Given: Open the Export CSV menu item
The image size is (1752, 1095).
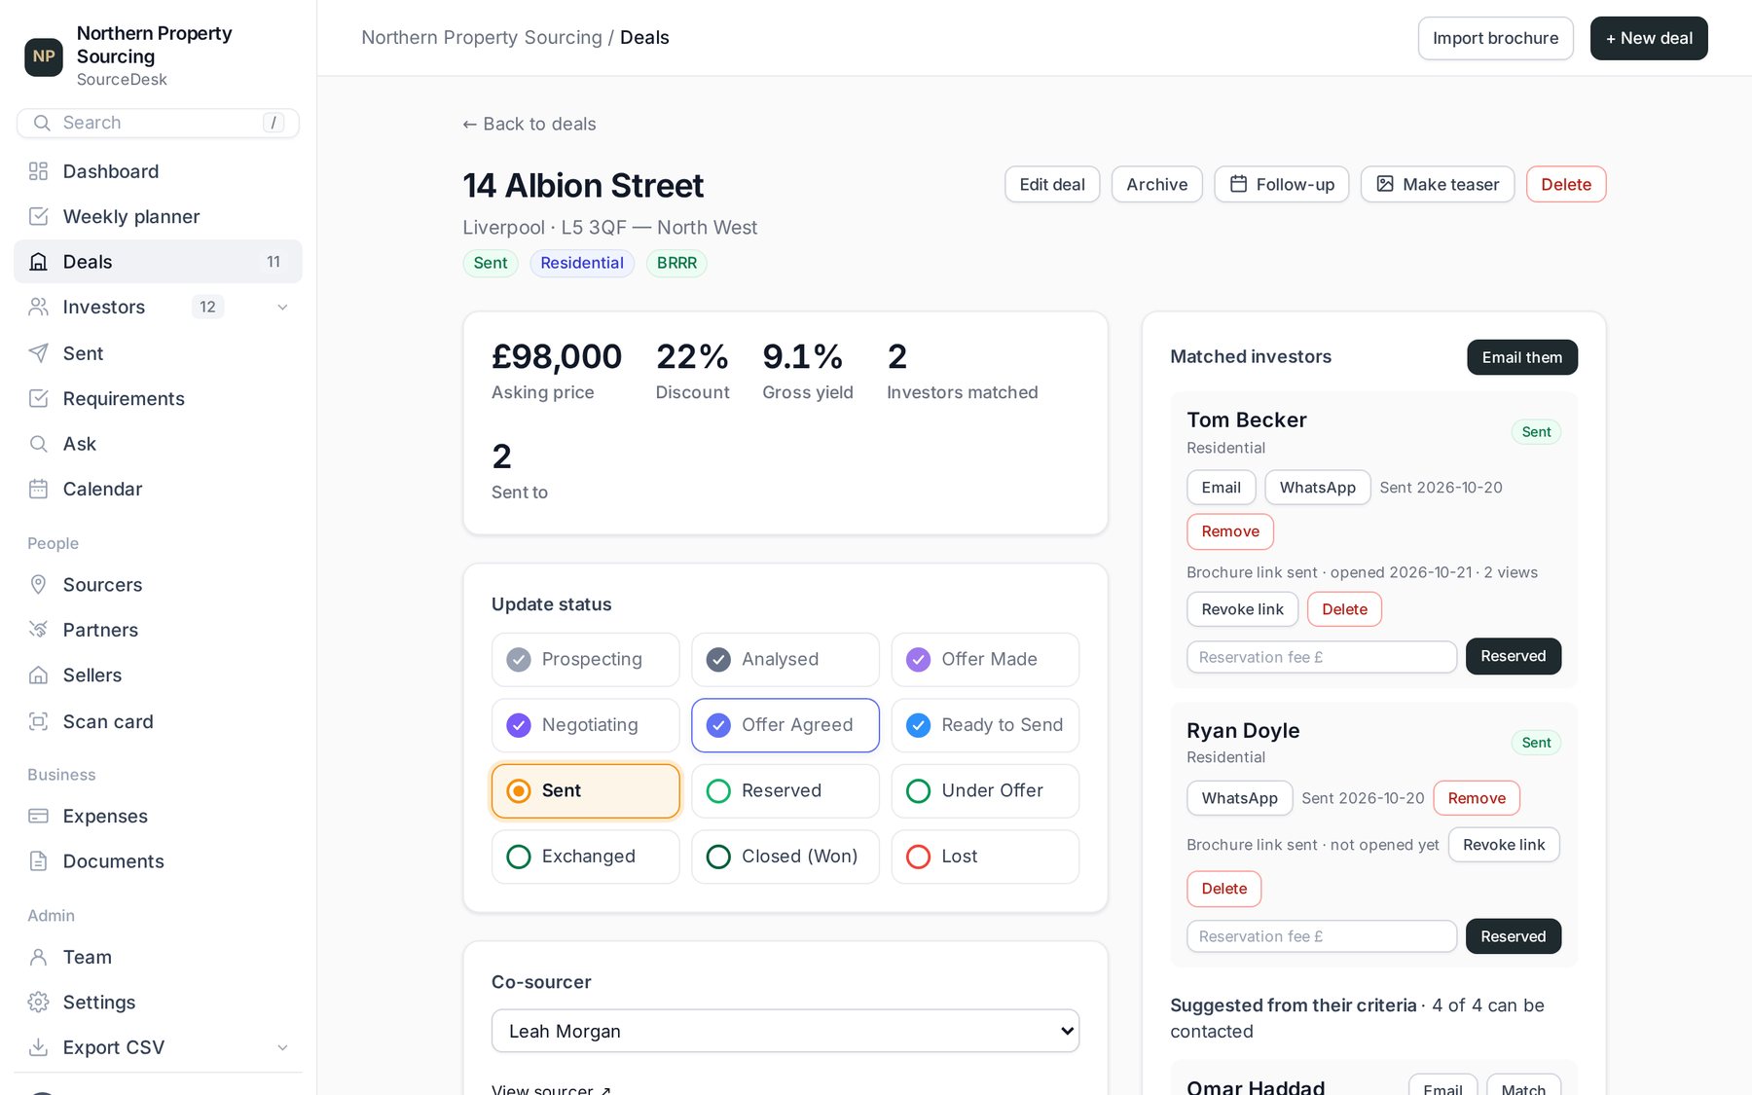Looking at the screenshot, I should tap(158, 1047).
